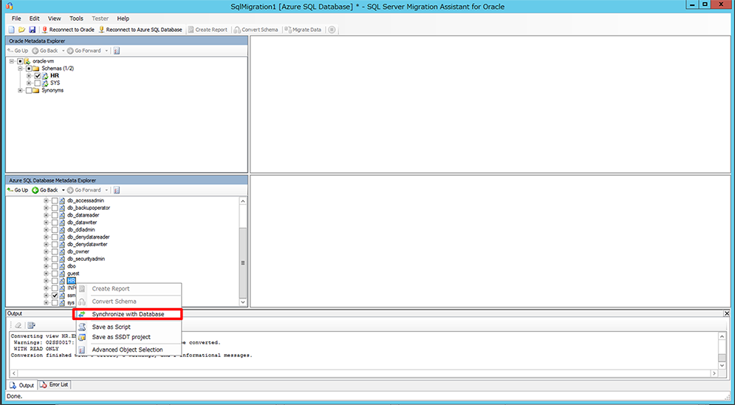735x405 pixels.
Task: Click the db_backupoperator schema icon
Action: pos(62,208)
